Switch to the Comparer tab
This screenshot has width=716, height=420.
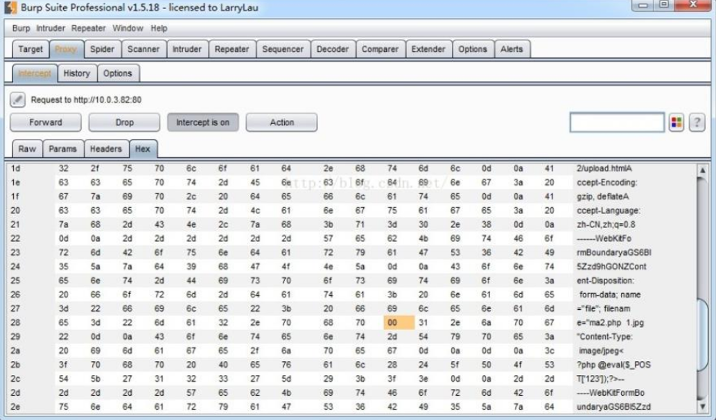click(x=380, y=49)
